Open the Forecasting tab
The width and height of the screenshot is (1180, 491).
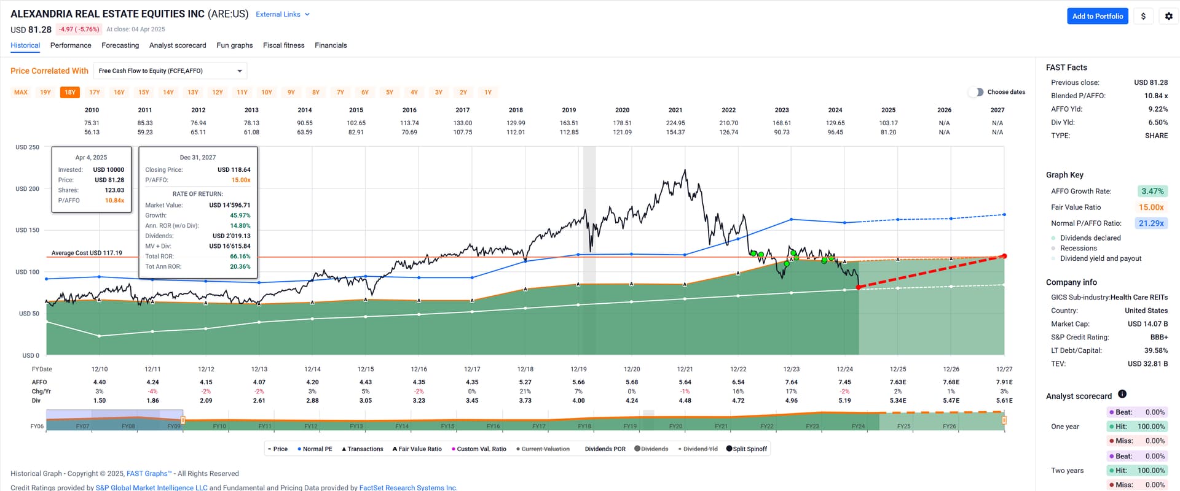[120, 45]
